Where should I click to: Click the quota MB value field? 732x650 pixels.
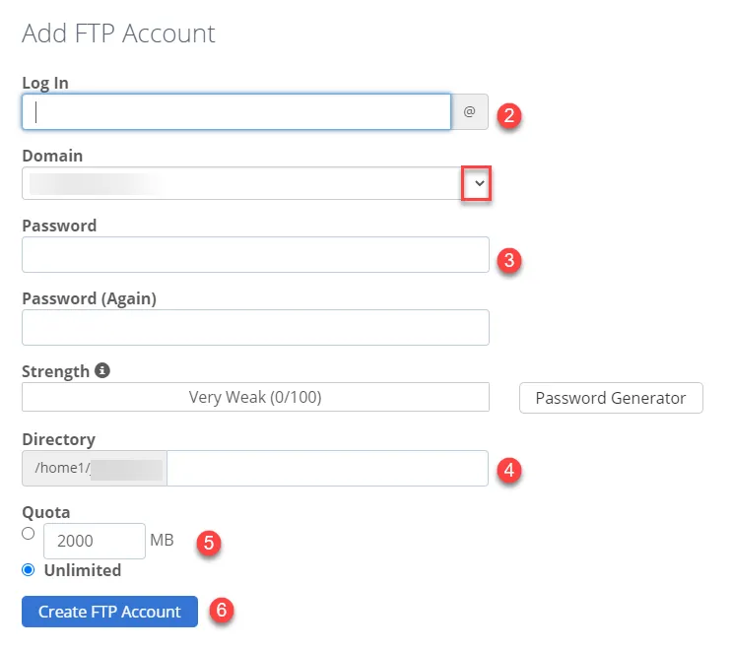95,542
